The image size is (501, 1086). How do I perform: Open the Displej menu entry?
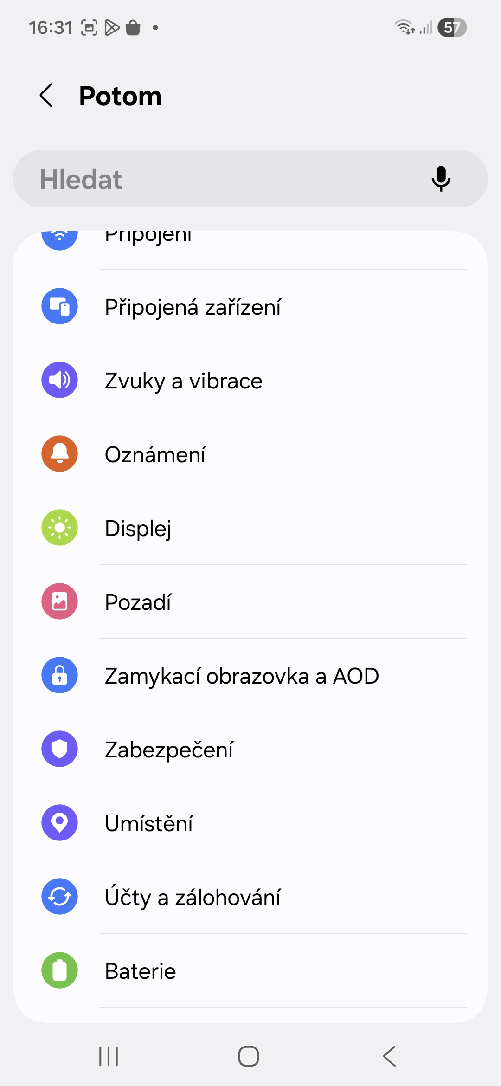(138, 529)
